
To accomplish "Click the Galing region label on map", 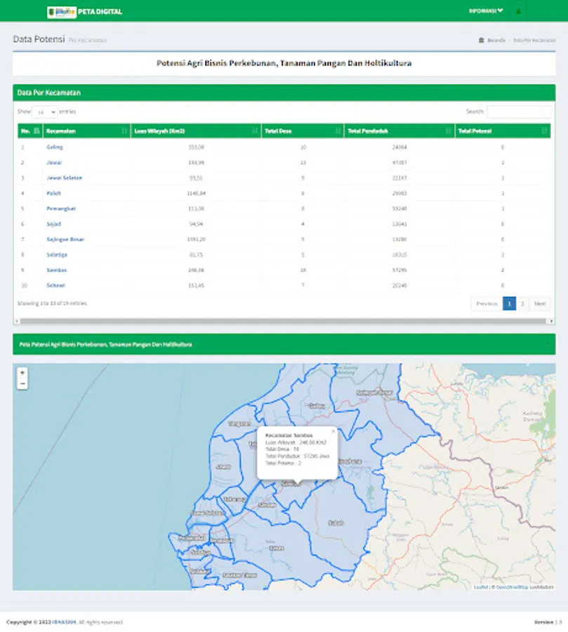I will click(317, 405).
